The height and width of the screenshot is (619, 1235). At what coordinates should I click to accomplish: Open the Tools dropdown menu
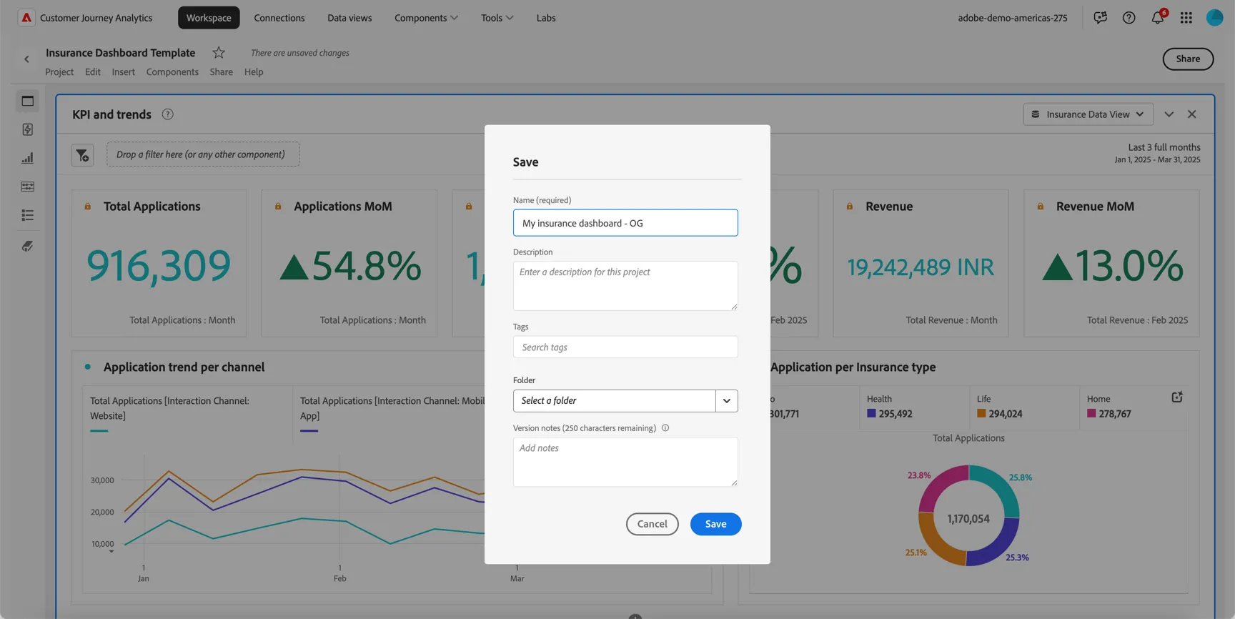(x=497, y=18)
